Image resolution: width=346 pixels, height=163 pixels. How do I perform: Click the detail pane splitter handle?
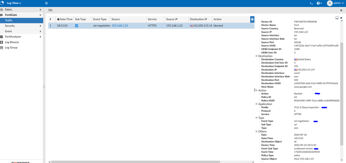255,90
